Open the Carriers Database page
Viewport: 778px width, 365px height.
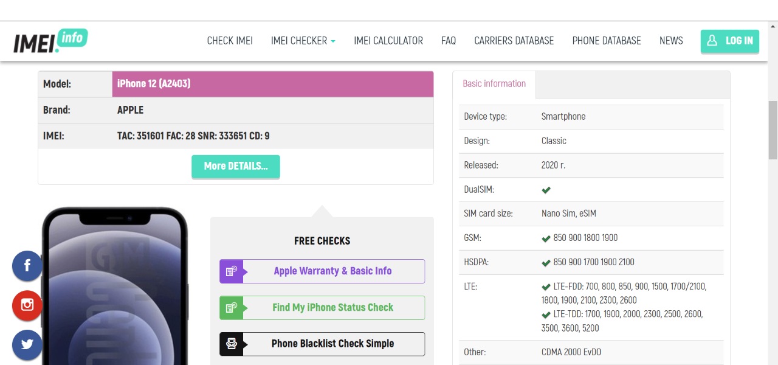(514, 41)
